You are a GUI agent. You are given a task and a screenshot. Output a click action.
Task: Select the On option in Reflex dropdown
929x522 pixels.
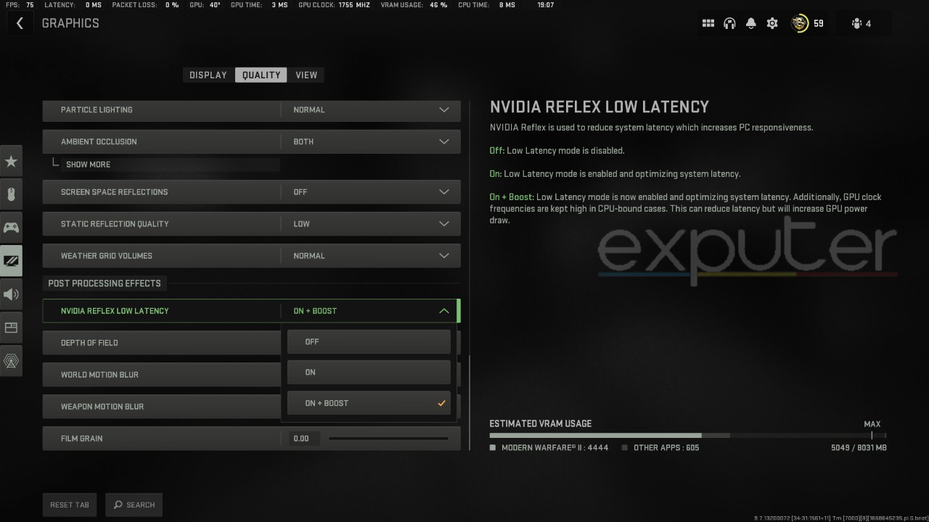point(369,372)
